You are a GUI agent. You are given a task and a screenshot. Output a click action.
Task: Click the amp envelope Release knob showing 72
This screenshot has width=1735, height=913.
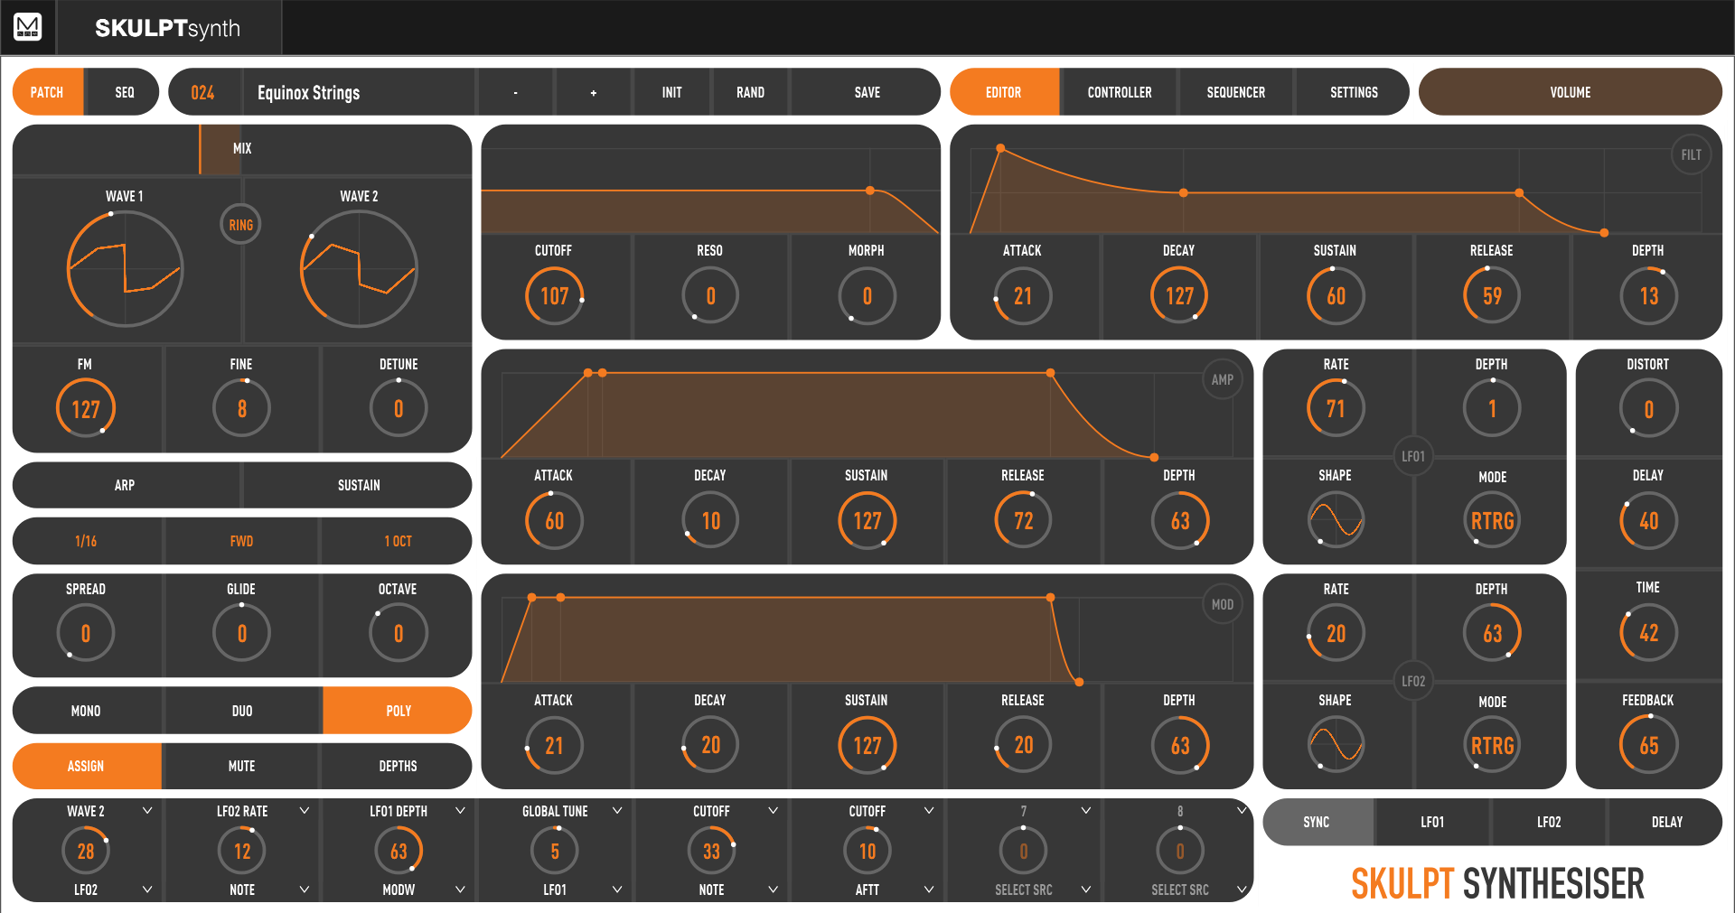tap(1023, 521)
